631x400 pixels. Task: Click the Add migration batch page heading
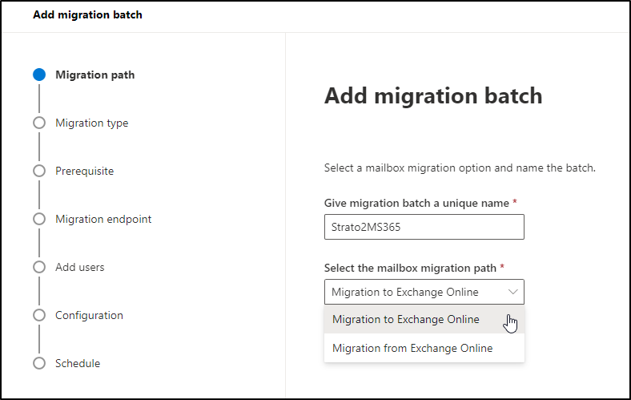tap(433, 96)
